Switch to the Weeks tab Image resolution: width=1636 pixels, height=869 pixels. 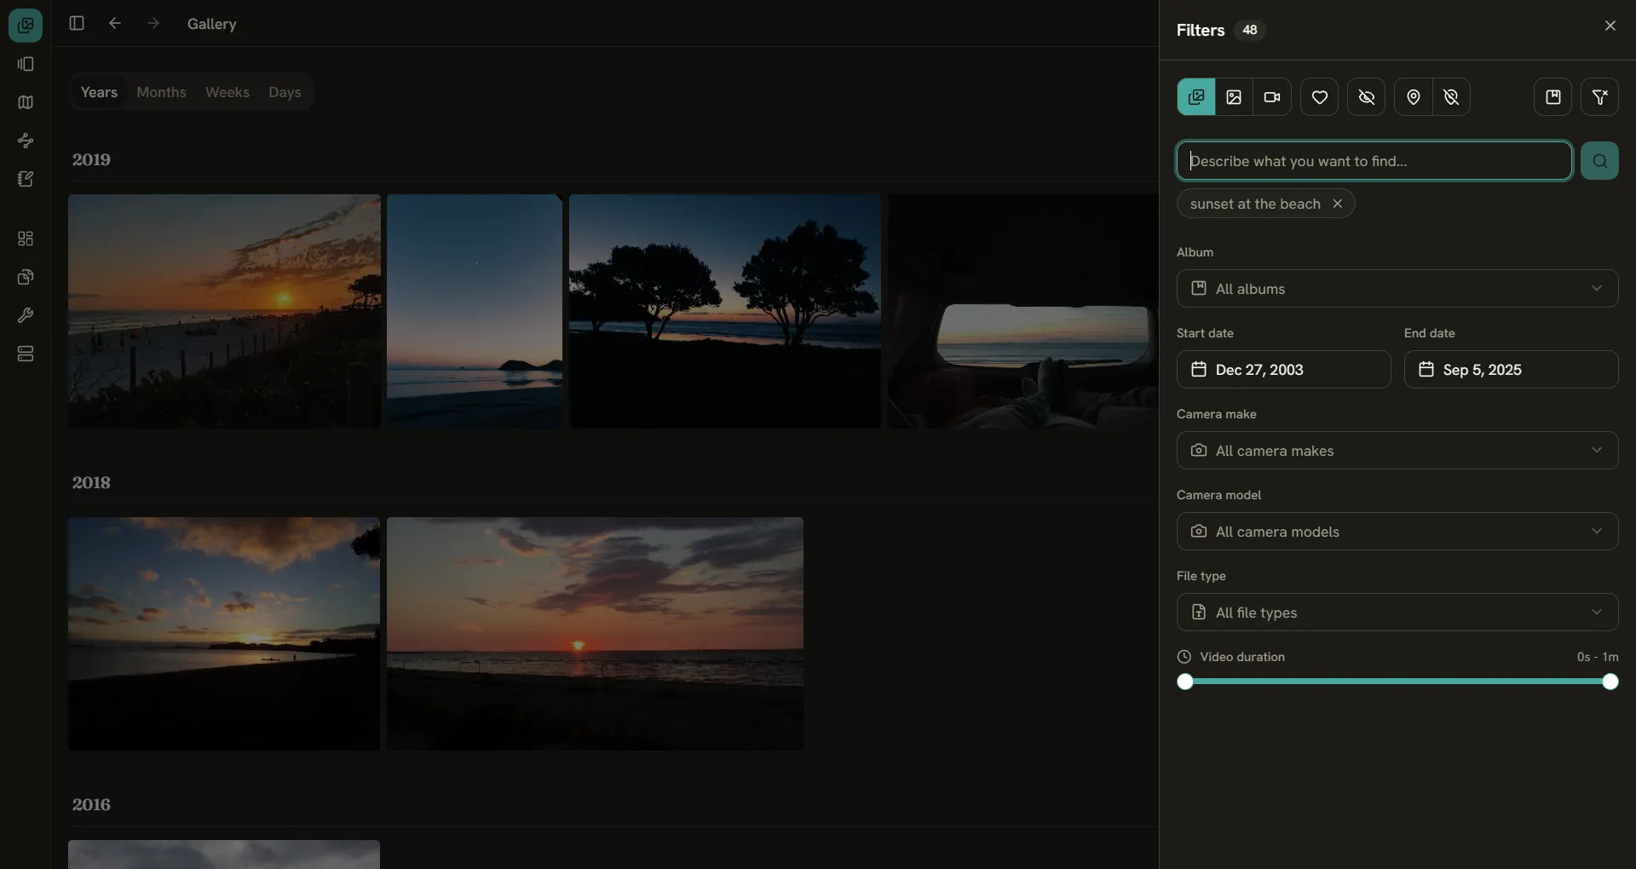pyautogui.click(x=228, y=92)
